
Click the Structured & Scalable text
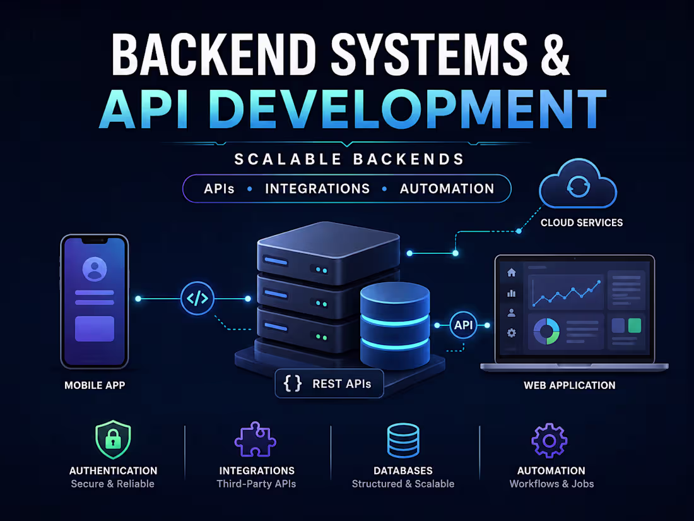(x=403, y=484)
